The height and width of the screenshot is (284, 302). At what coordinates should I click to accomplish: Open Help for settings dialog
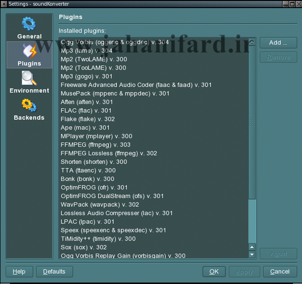(19, 271)
